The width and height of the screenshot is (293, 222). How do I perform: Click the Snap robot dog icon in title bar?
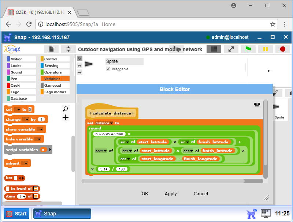(8, 37)
